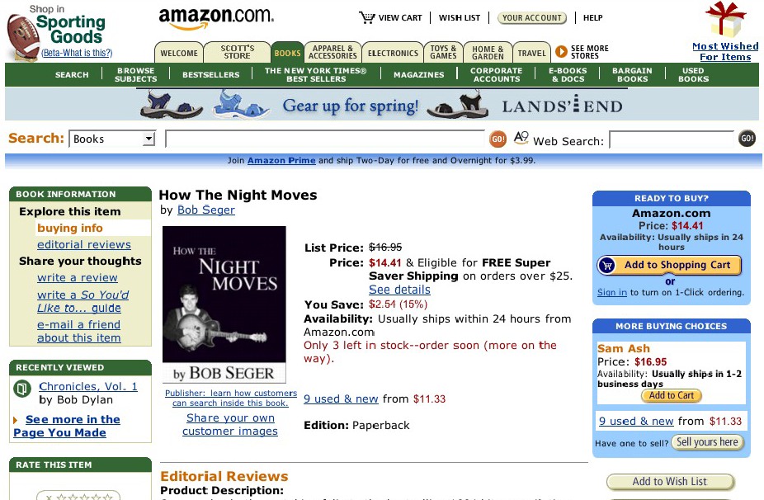Click the Add to Wish List button
Image resolution: width=764 pixels, height=500 pixels.
pyautogui.click(x=670, y=482)
